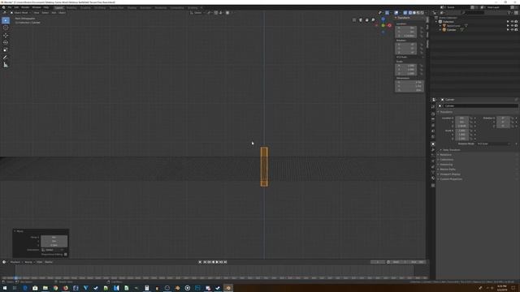
Task: Switch to solid viewport shading
Action: pos(414,13)
